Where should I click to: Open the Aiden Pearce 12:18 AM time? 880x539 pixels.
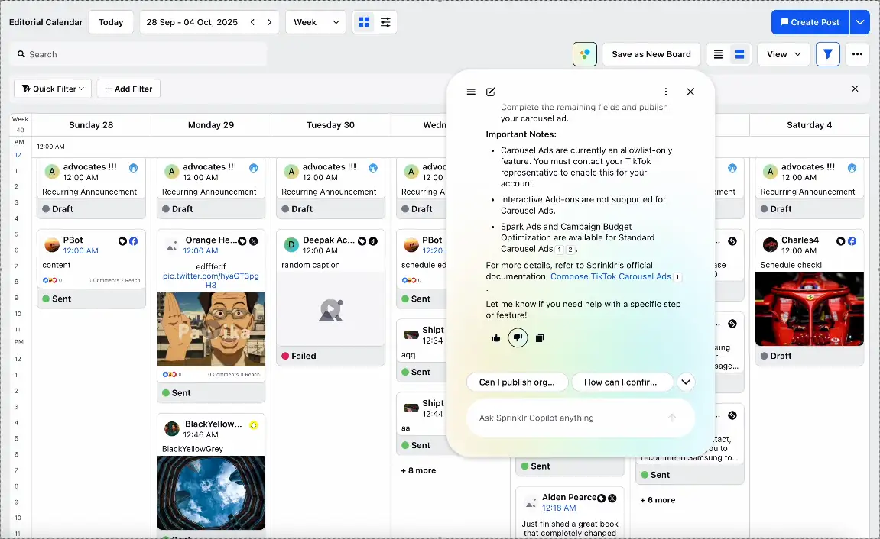tap(559, 508)
